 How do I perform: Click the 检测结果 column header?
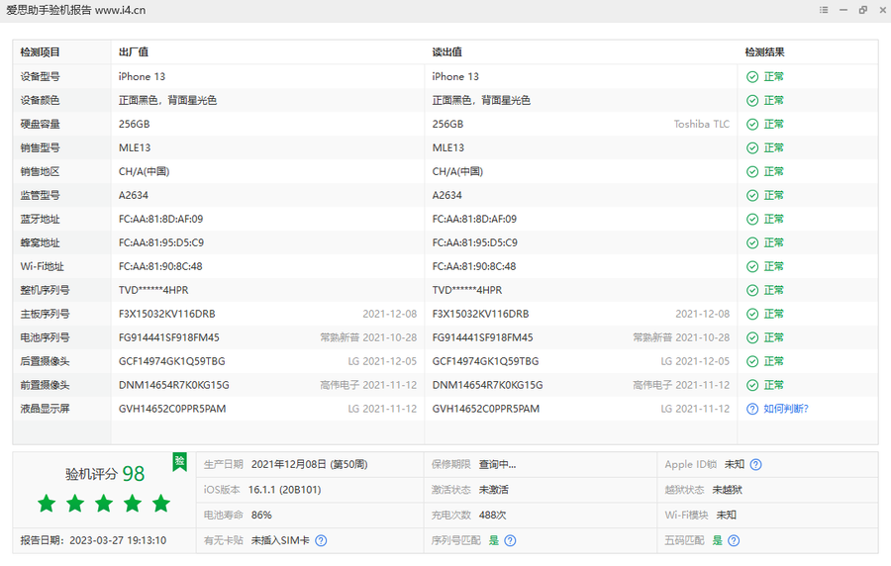[x=765, y=52]
